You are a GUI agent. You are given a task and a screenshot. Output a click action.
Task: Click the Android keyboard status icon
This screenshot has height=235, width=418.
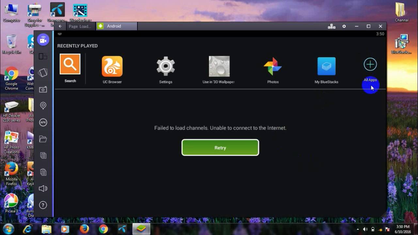click(x=60, y=34)
